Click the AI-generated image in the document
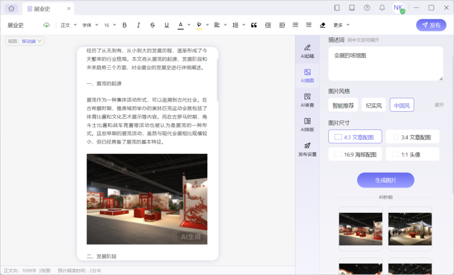This screenshot has height=275, width=454. point(147,199)
